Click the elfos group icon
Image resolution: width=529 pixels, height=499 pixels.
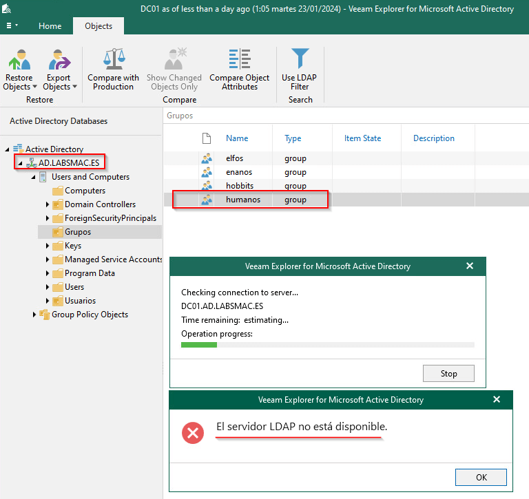tap(207, 158)
